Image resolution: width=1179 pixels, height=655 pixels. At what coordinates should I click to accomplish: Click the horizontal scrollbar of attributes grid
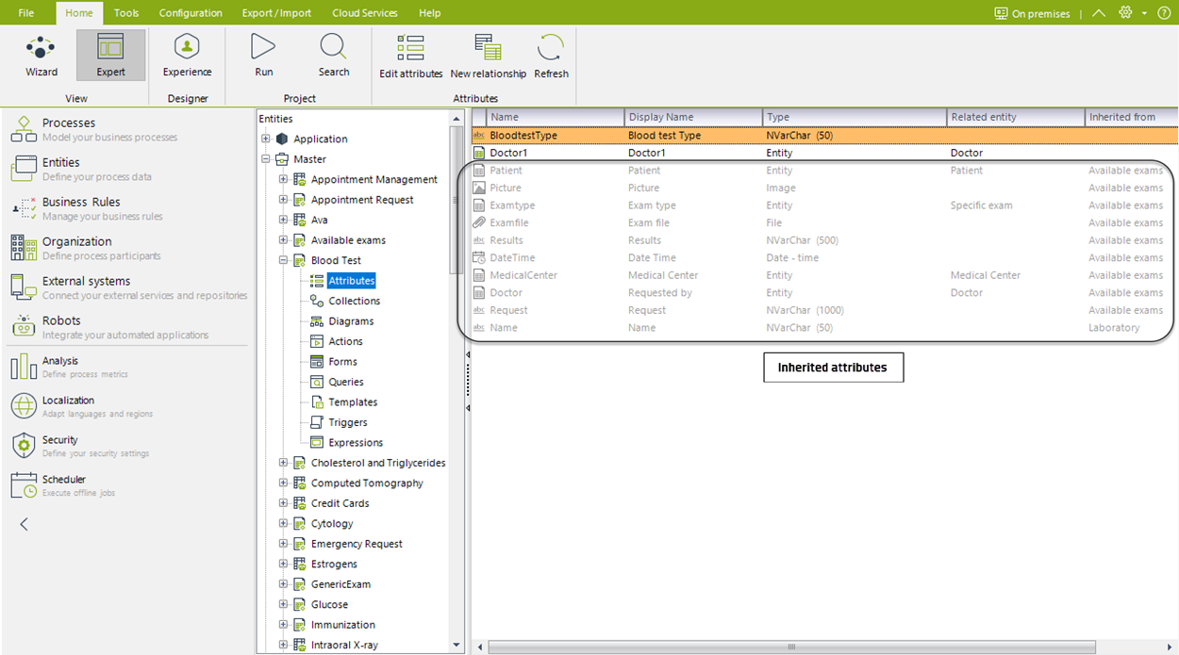click(791, 647)
